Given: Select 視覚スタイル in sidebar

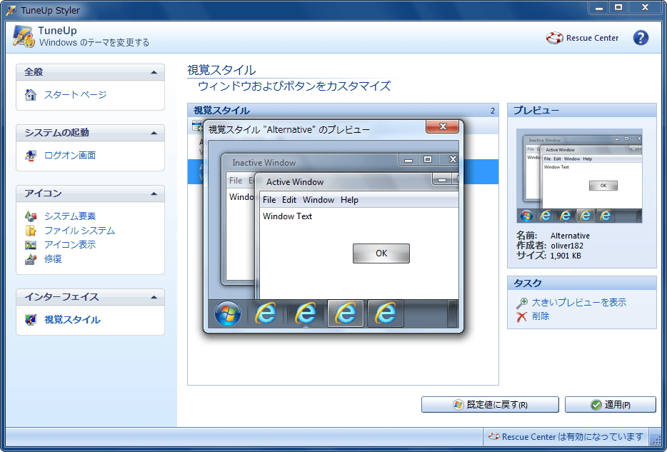Looking at the screenshot, I should (x=72, y=320).
